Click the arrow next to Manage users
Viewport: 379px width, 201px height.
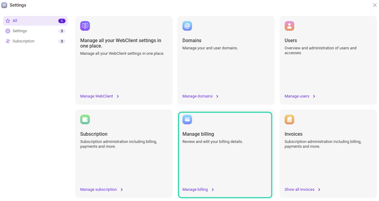pos(314,96)
